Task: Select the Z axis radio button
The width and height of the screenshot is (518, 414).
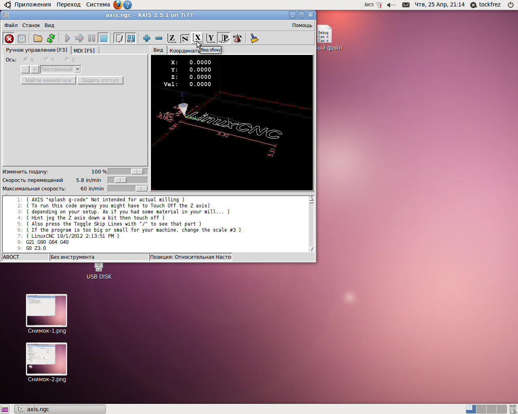Action: point(67,60)
